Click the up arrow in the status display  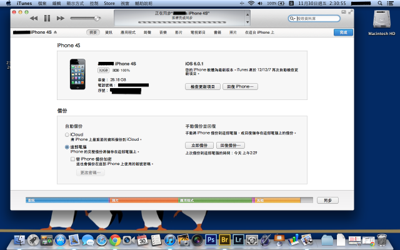tap(247, 15)
